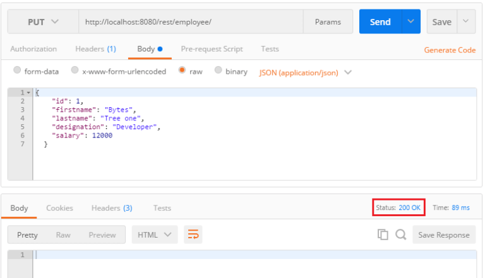This screenshot has width=485, height=278.
Task: Open response Cookies tab
Action: click(x=59, y=208)
